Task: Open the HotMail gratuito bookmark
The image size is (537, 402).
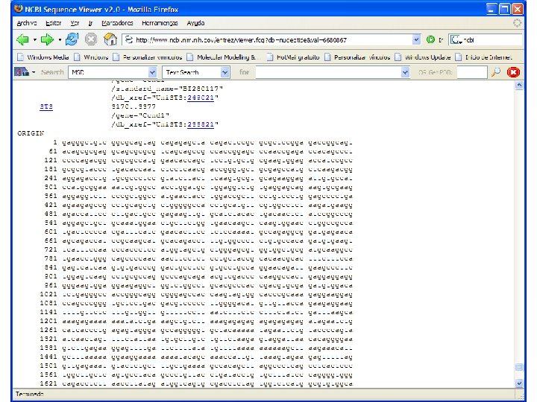Action: coord(293,57)
